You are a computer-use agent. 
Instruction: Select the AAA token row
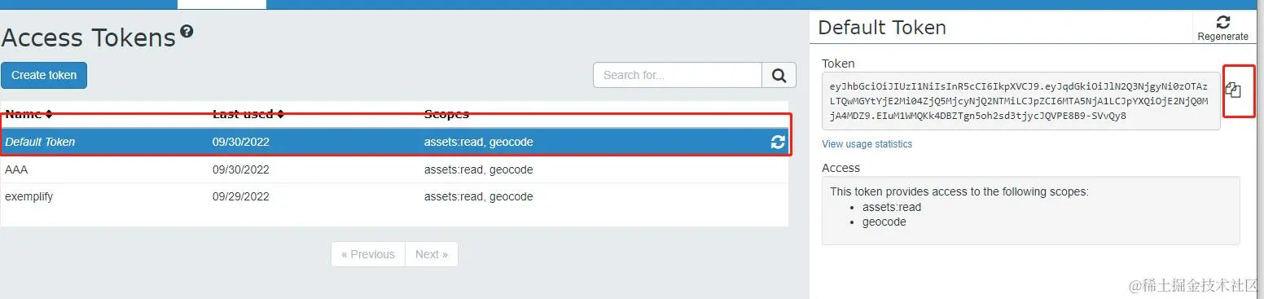point(394,169)
